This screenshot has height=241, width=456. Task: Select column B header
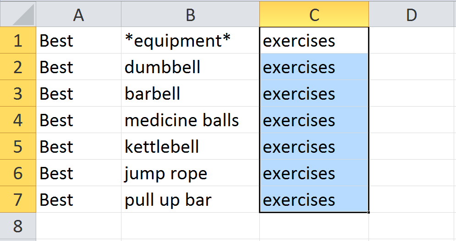[x=190, y=15]
